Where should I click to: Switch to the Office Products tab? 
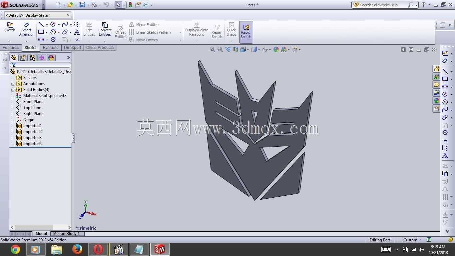click(100, 48)
